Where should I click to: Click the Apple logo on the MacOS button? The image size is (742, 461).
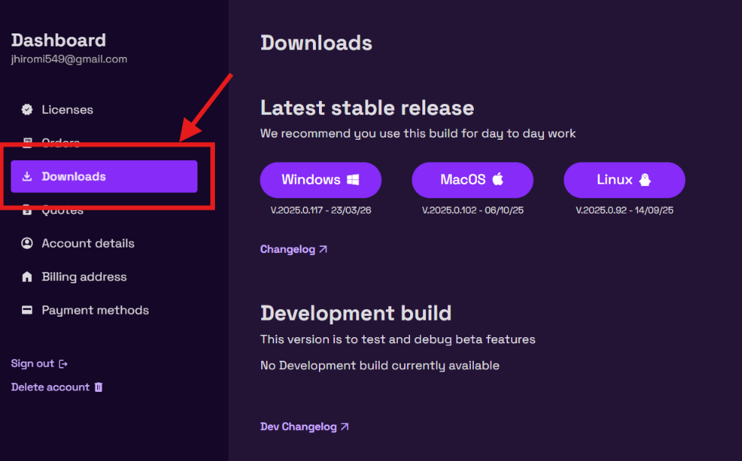click(x=497, y=179)
